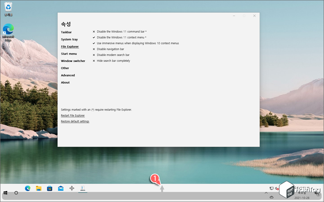This screenshot has height=202, width=324.
Task: Minimize the properties window
Action: (x=234, y=16)
